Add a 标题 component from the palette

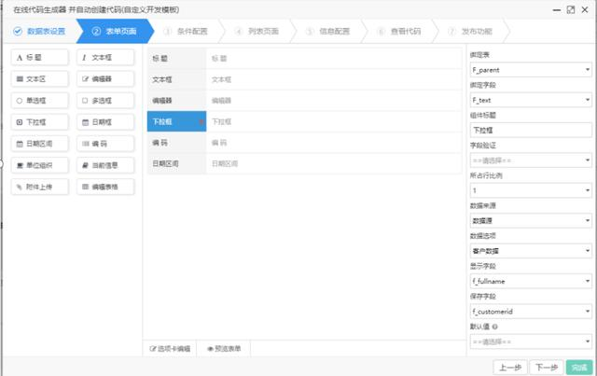click(40, 58)
